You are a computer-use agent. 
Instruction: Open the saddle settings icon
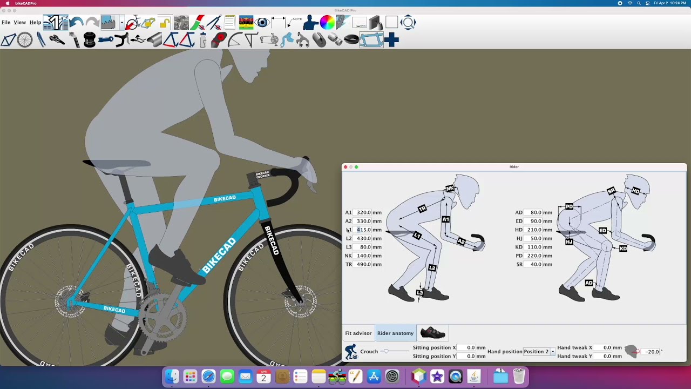coord(57,40)
